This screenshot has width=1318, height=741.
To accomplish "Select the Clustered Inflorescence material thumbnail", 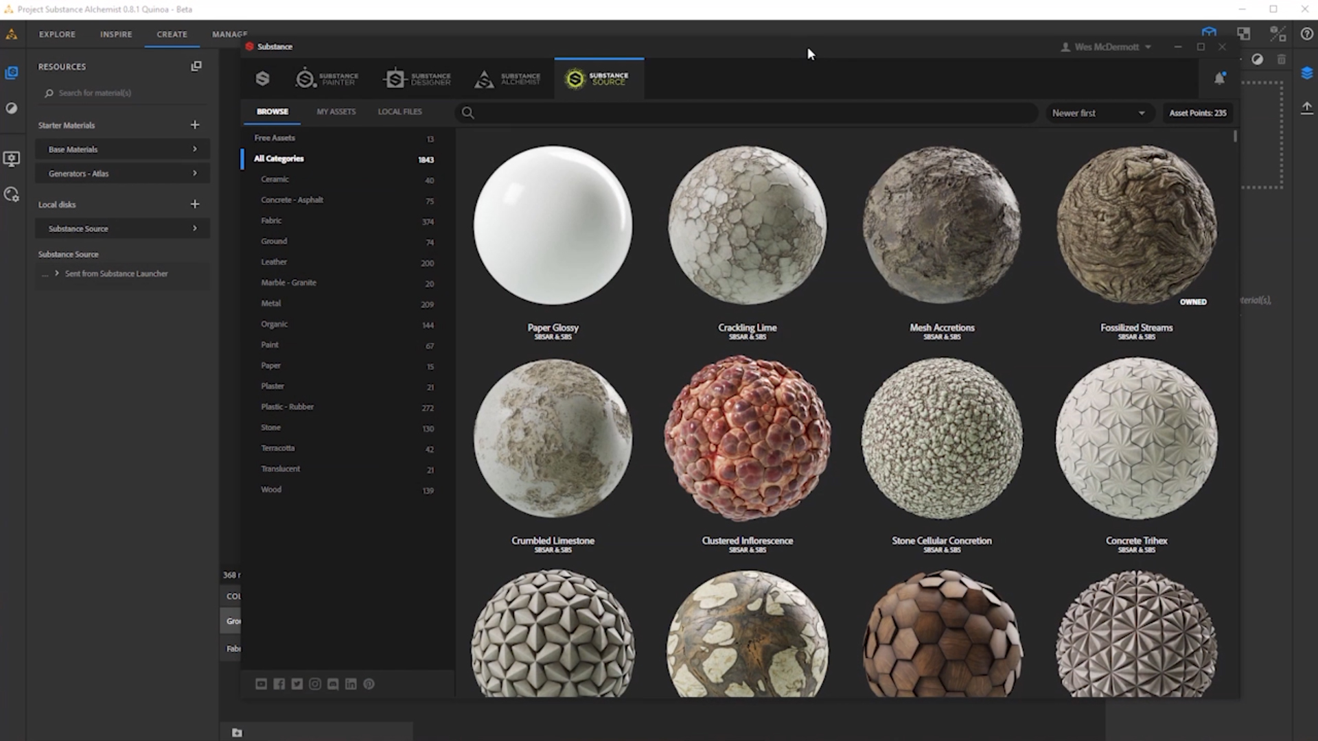I will point(747,438).
